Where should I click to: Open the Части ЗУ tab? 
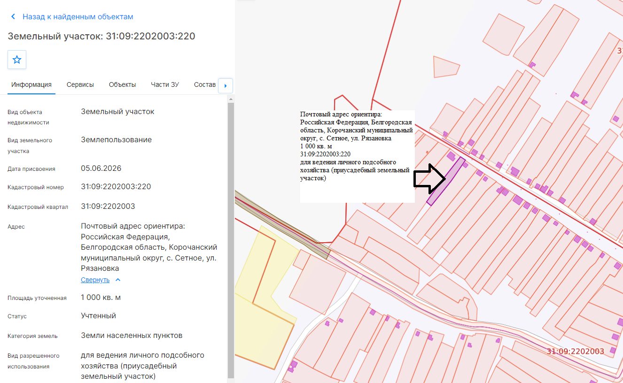point(165,84)
